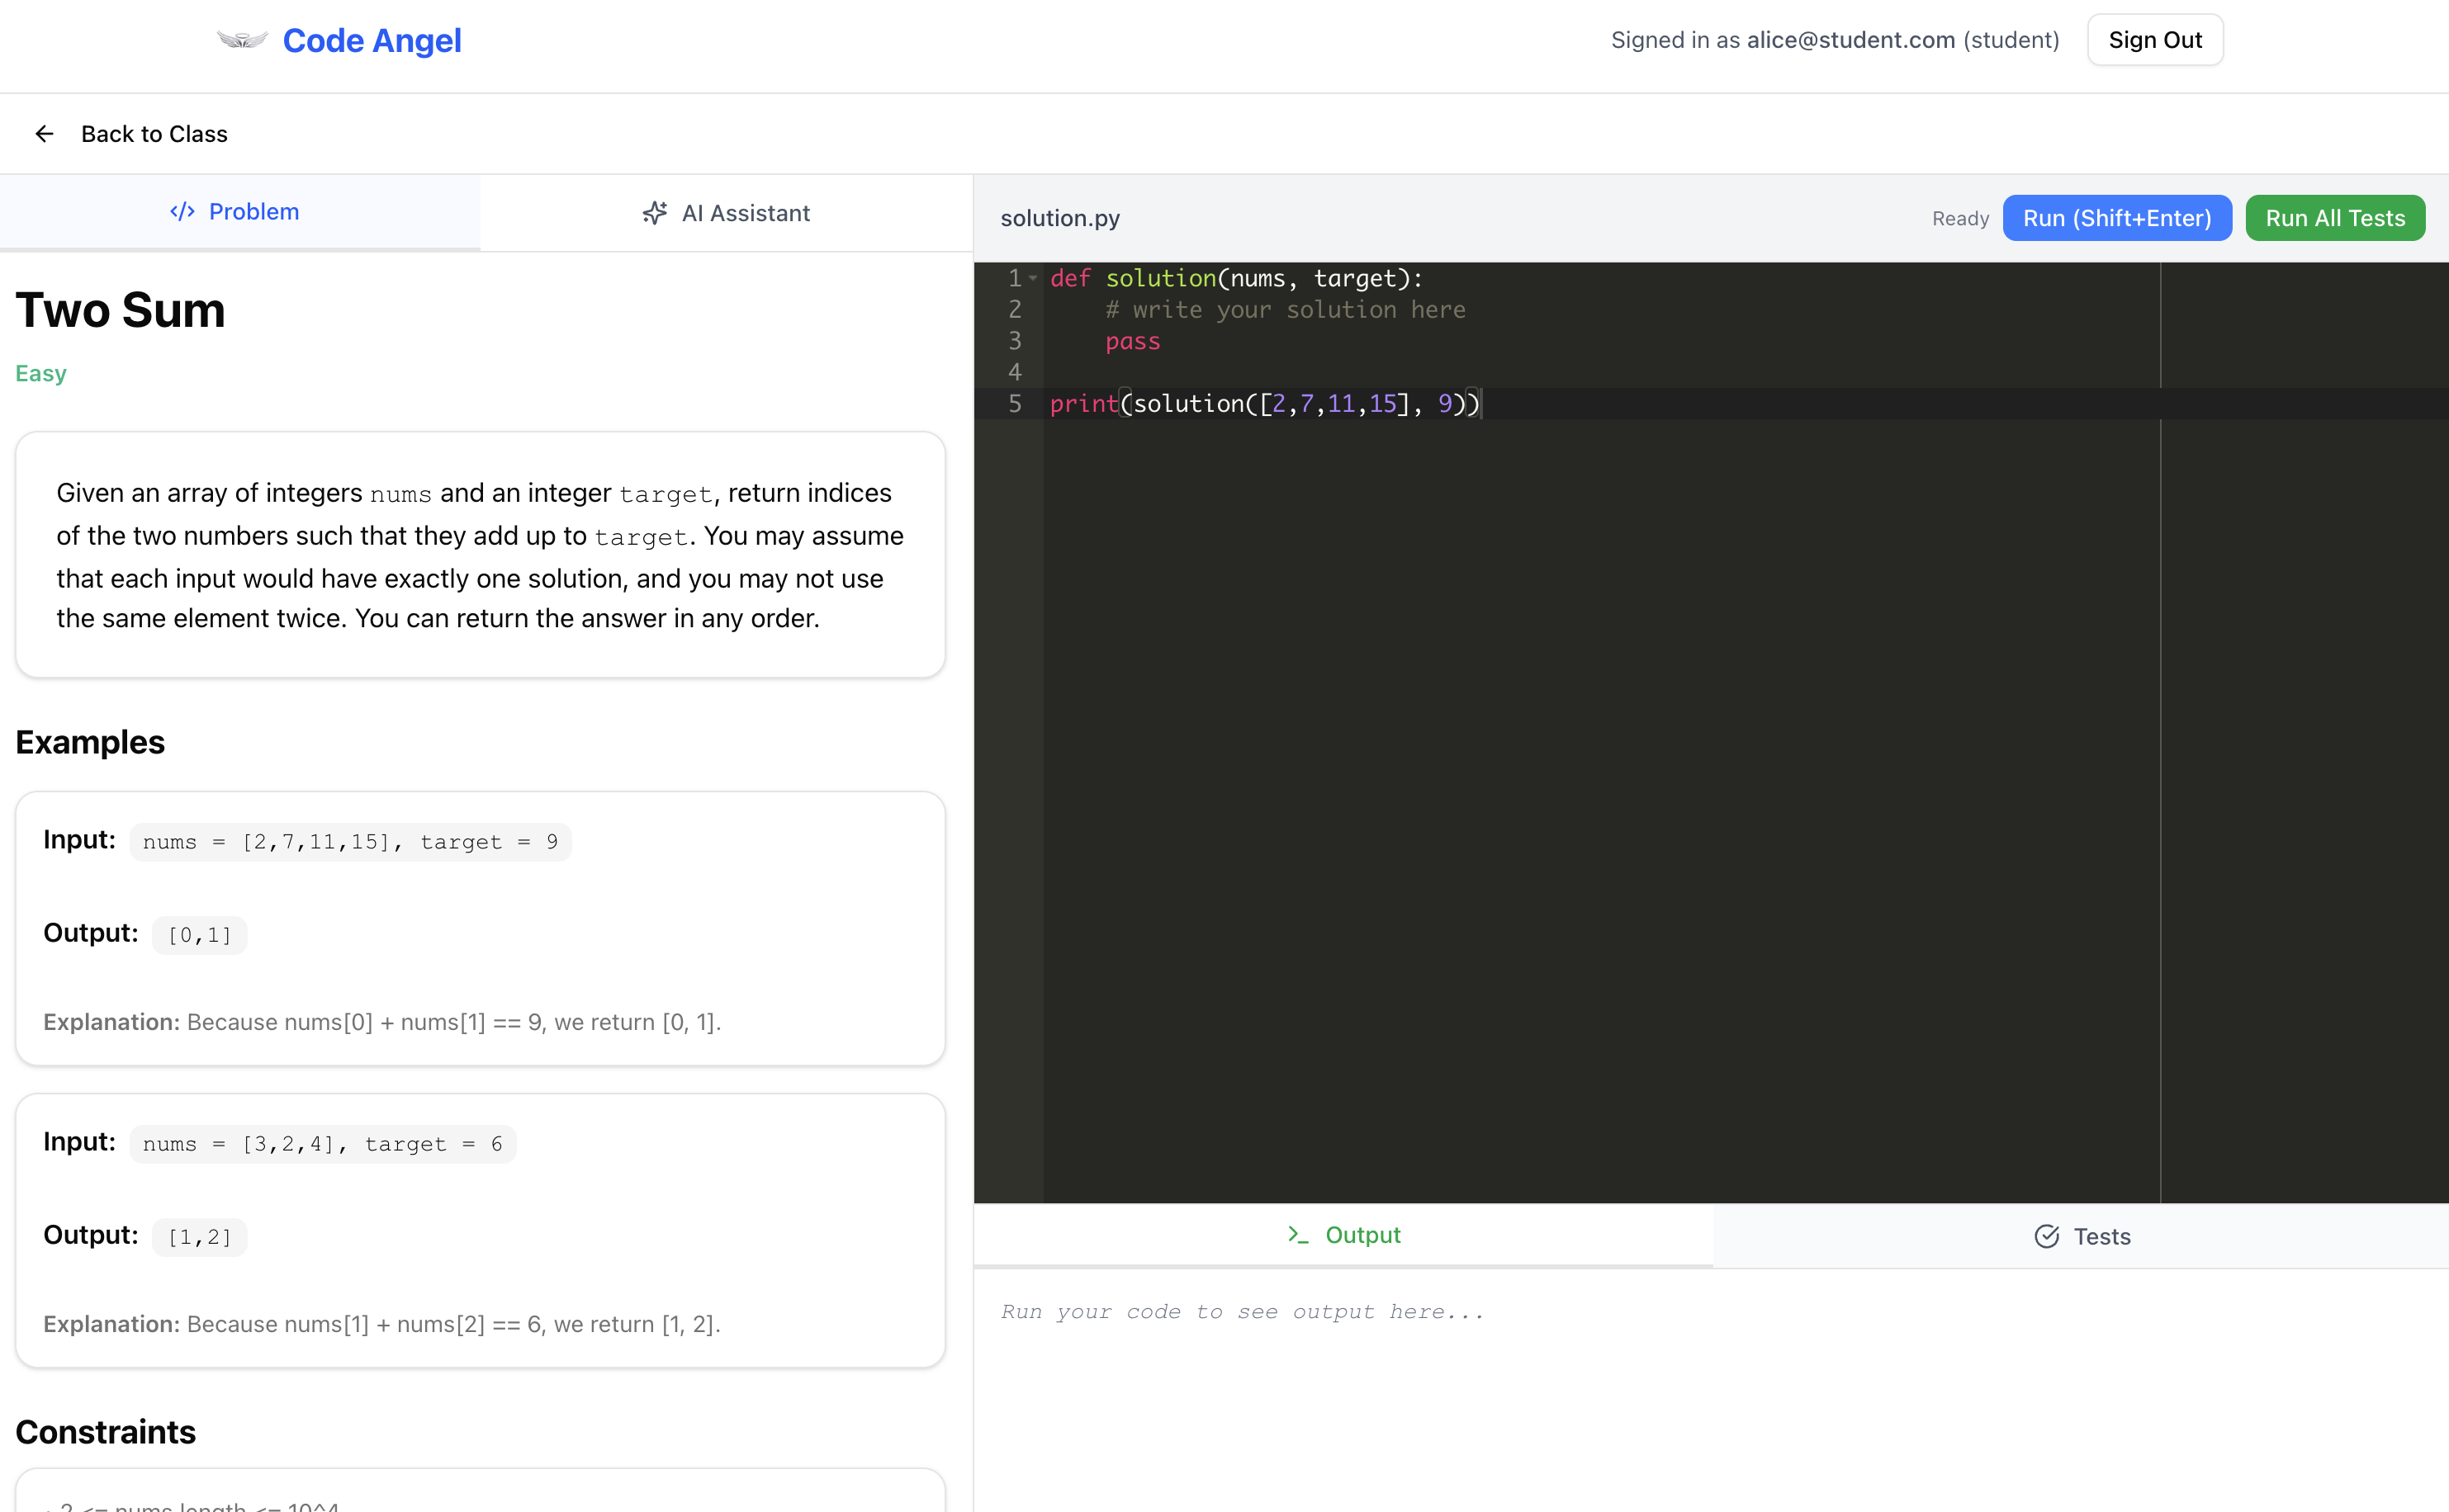Click the Code Angel wings logo icon

242,40
